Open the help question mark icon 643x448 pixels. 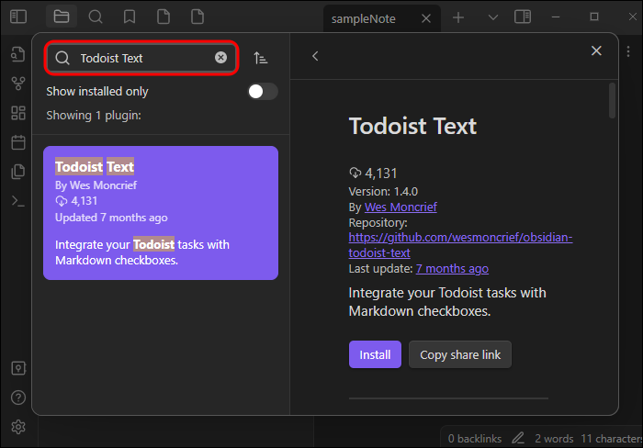pos(18,398)
